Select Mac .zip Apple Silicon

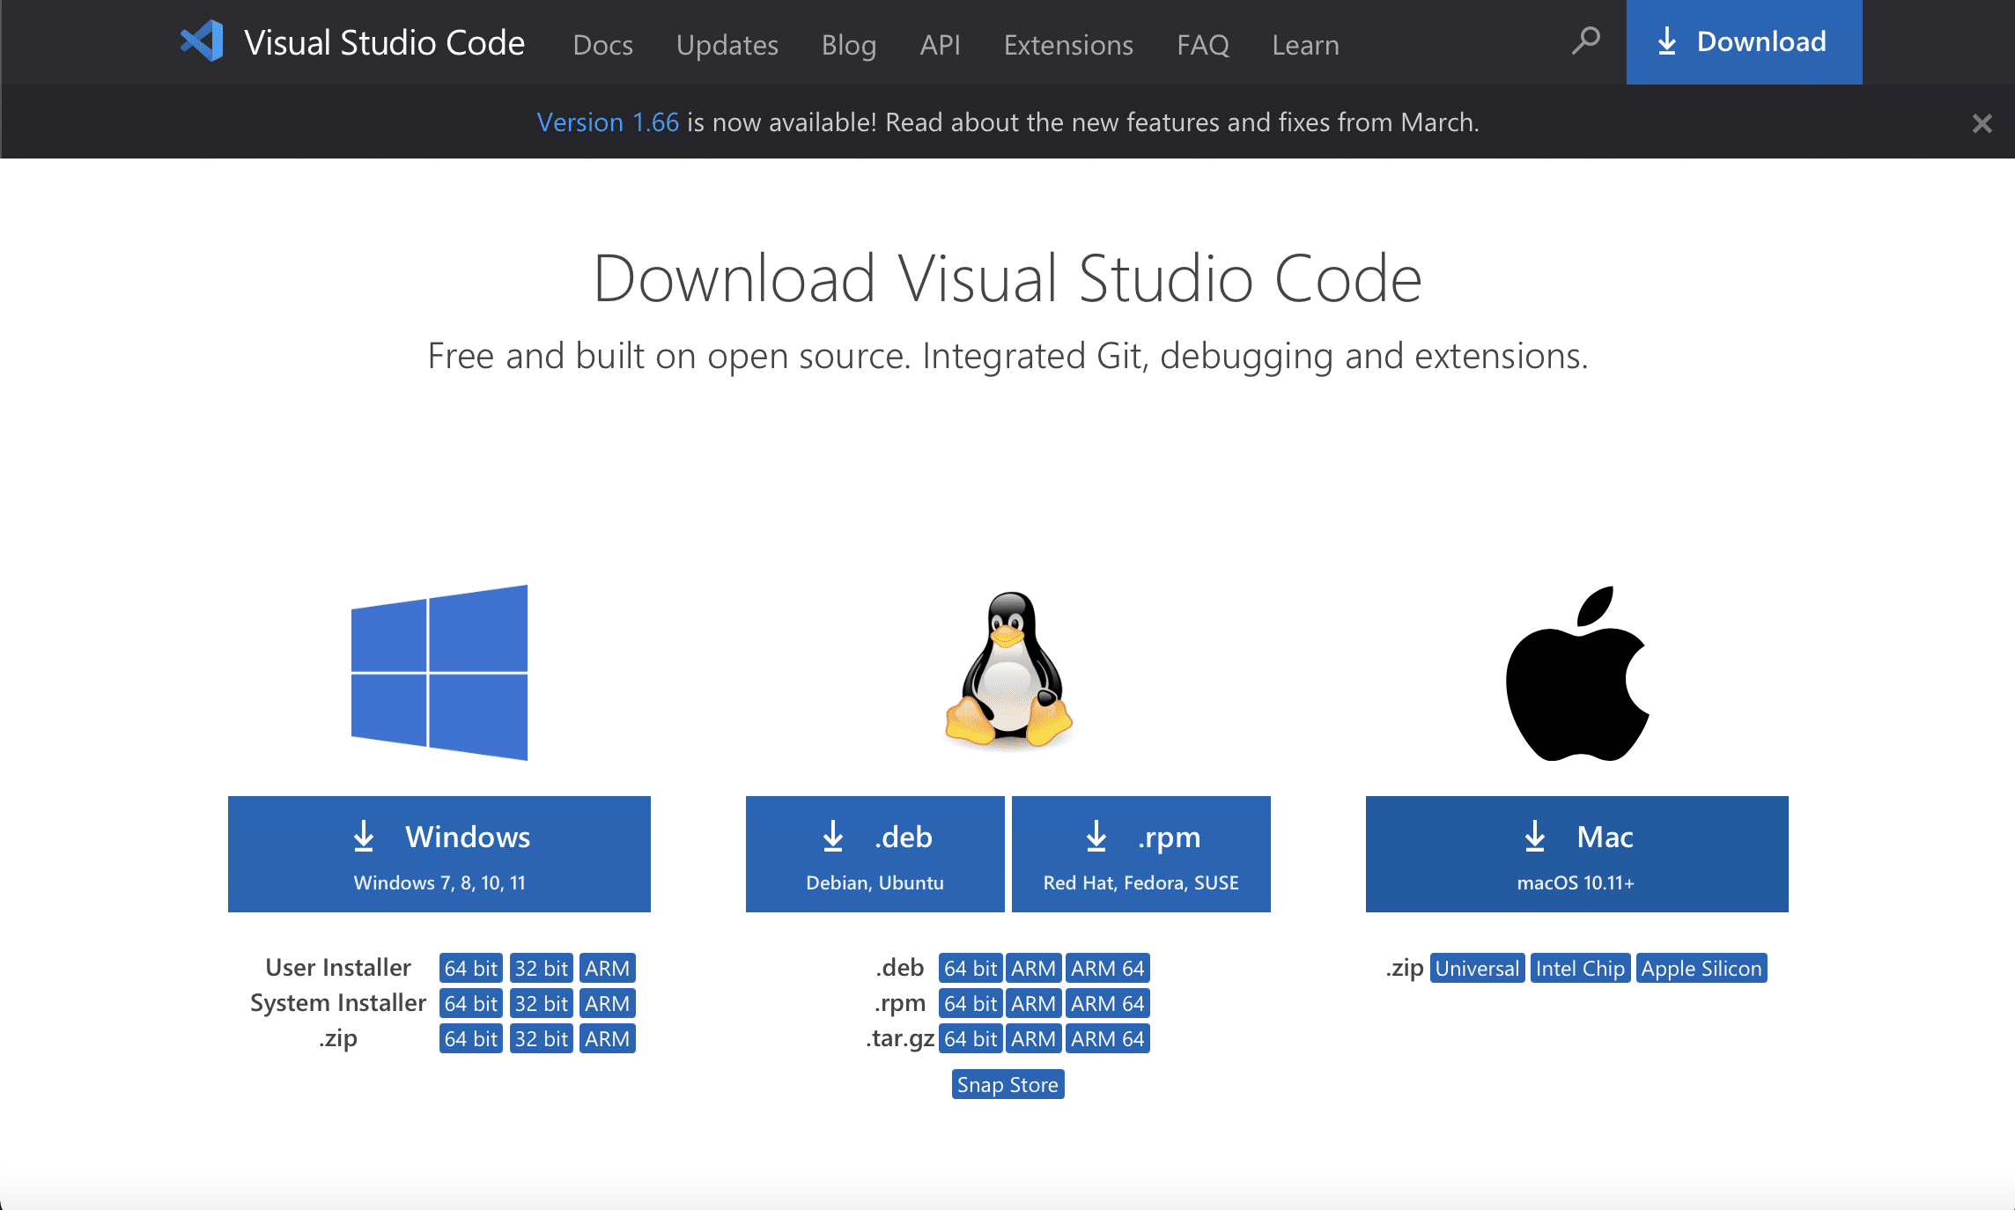pyautogui.click(x=1701, y=968)
